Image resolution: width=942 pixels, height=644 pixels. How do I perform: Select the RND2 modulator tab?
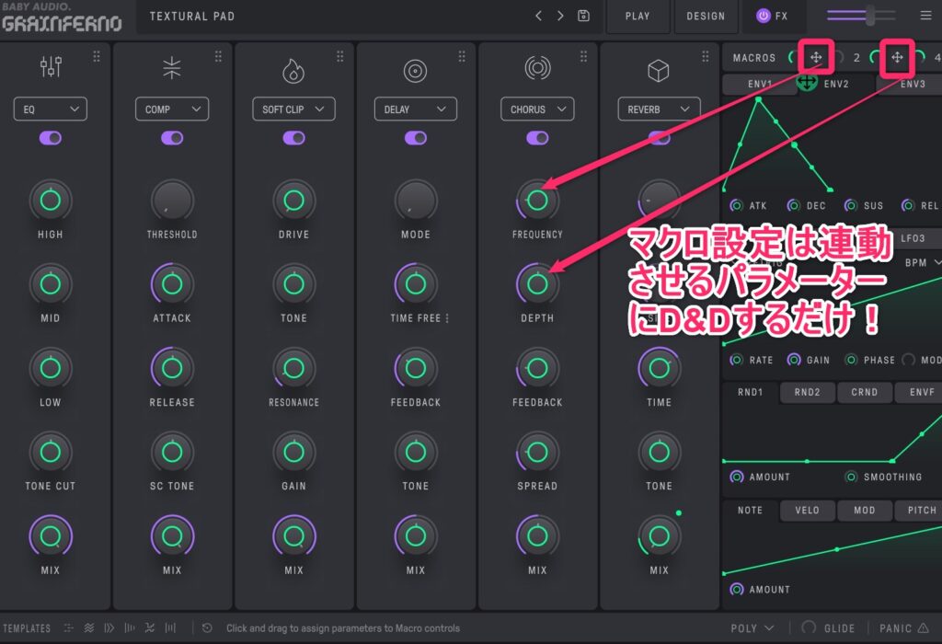(808, 392)
